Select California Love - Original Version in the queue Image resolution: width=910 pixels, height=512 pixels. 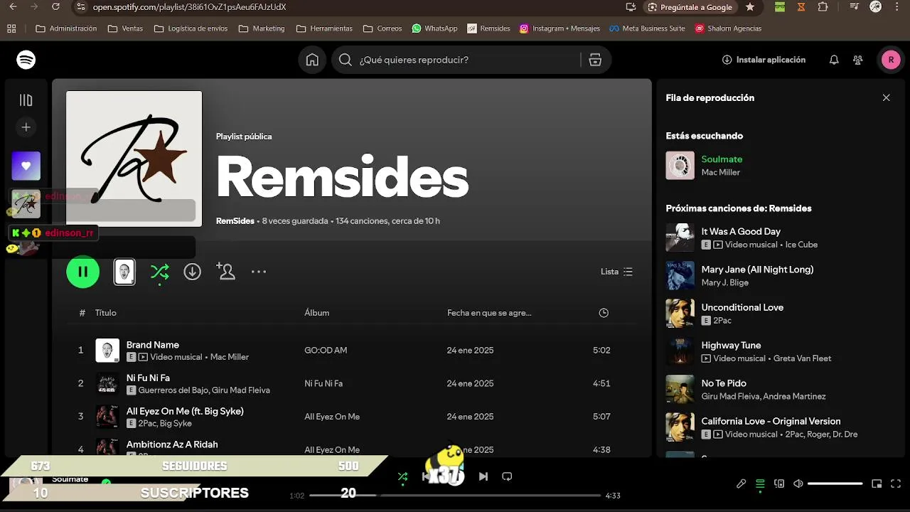tap(771, 421)
